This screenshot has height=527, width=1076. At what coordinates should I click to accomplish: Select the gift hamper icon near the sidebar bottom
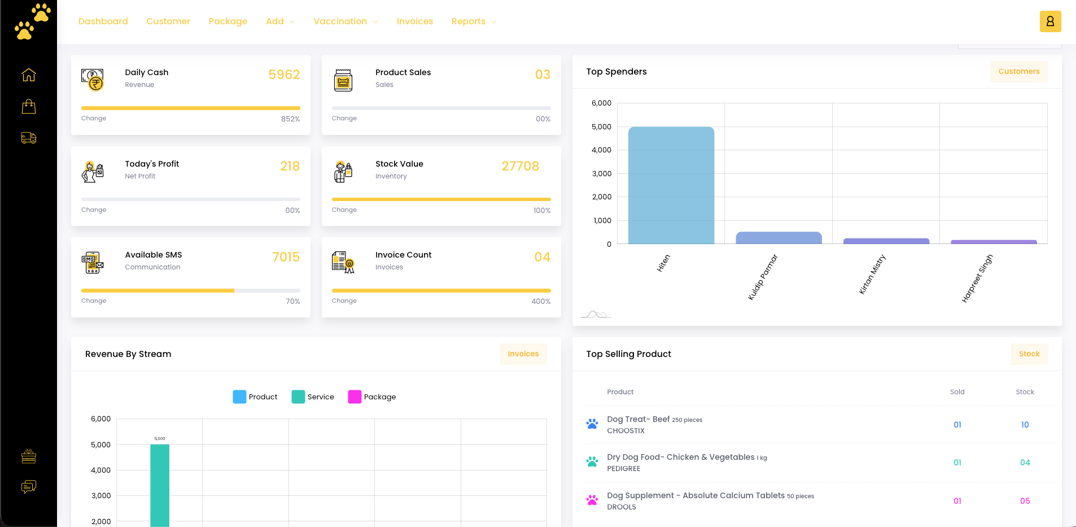(28, 456)
